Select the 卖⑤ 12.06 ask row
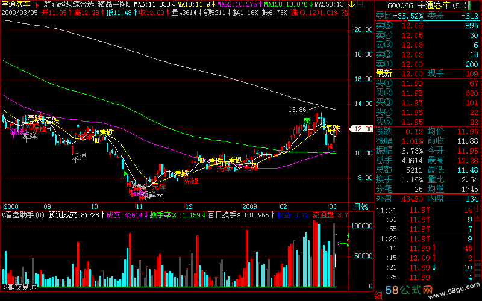482x301 pixels. (427, 25)
